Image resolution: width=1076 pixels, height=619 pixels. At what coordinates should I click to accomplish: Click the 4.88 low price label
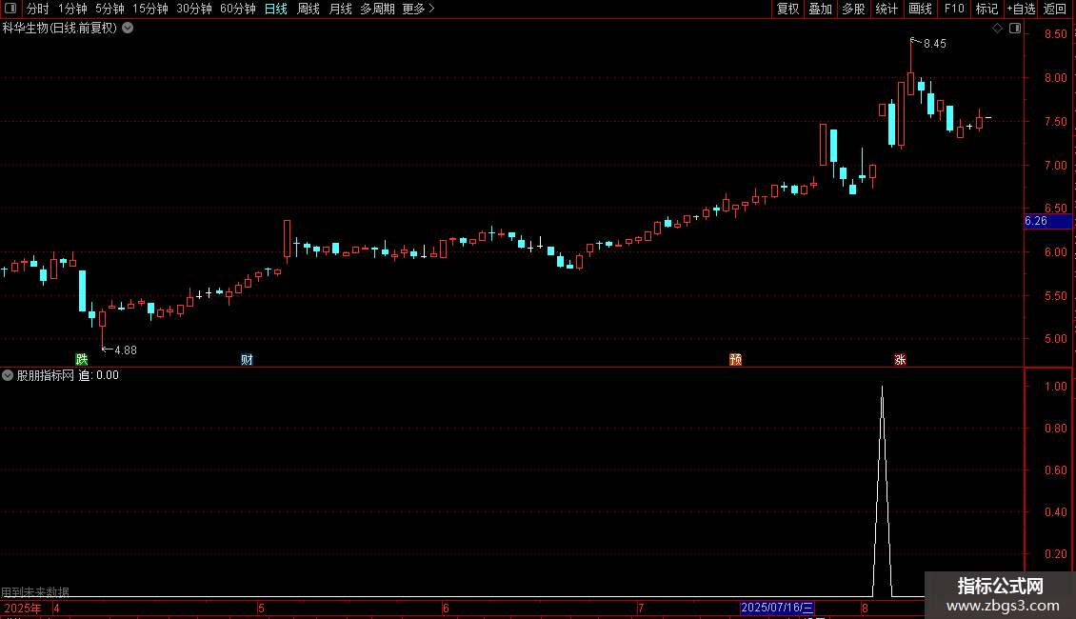[126, 350]
